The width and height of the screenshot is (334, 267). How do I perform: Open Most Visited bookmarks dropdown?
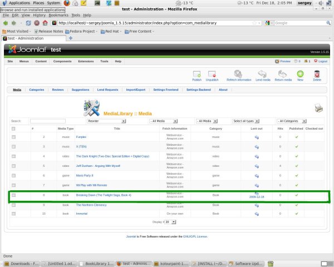click(17, 31)
